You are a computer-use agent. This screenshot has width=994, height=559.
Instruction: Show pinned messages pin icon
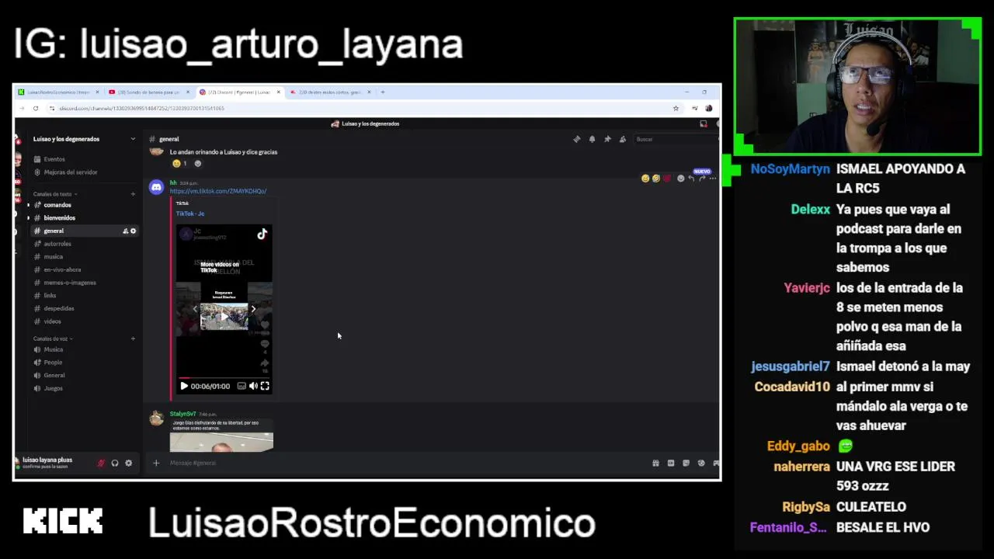tap(607, 139)
